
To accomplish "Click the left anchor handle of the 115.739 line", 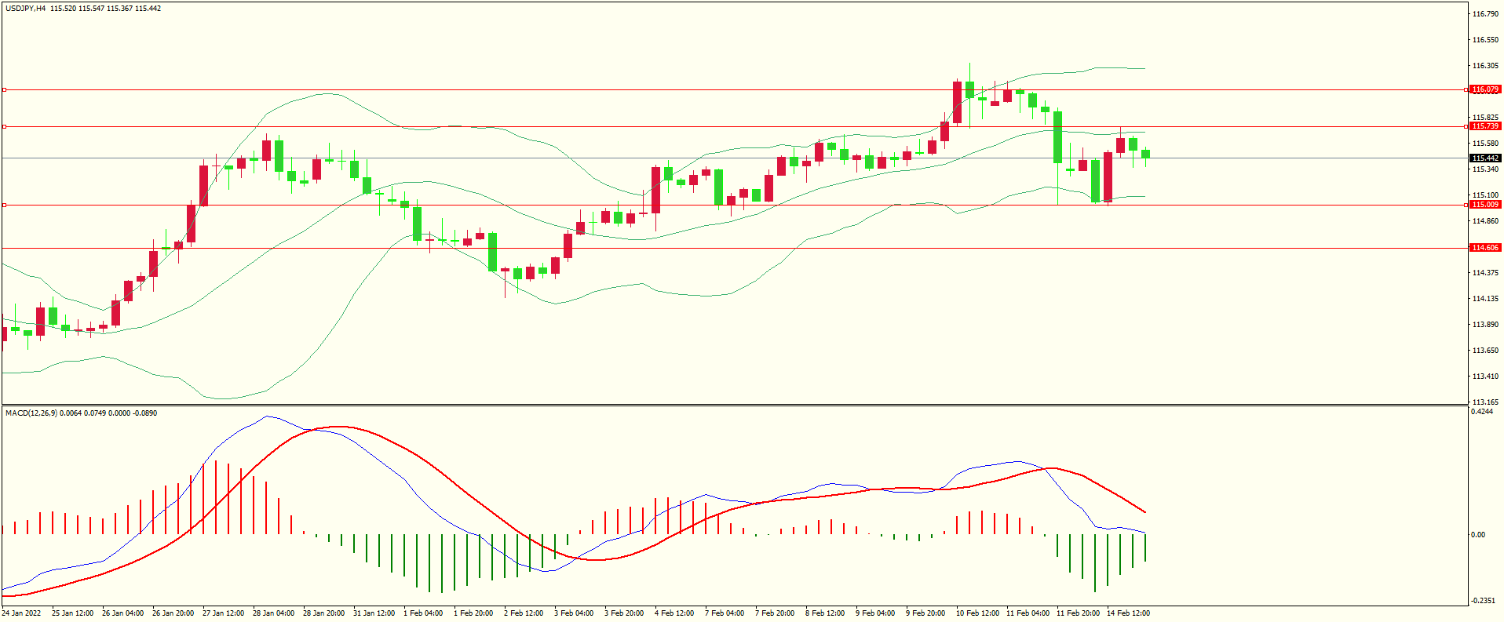I will click(4, 126).
